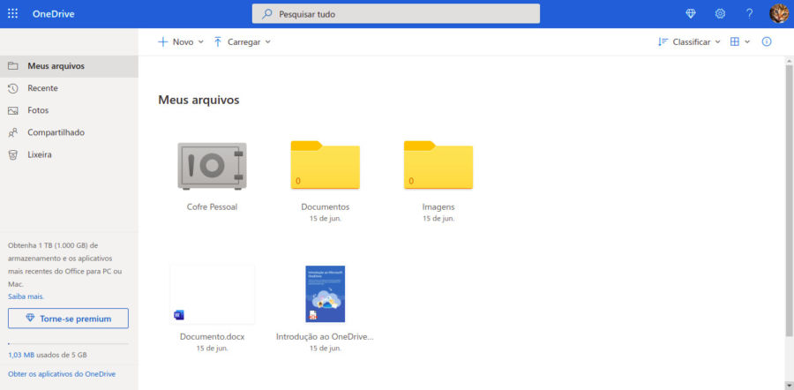Viewport: 794px width, 390px height.
Task: Click the Classificar label text
Action: (x=692, y=42)
